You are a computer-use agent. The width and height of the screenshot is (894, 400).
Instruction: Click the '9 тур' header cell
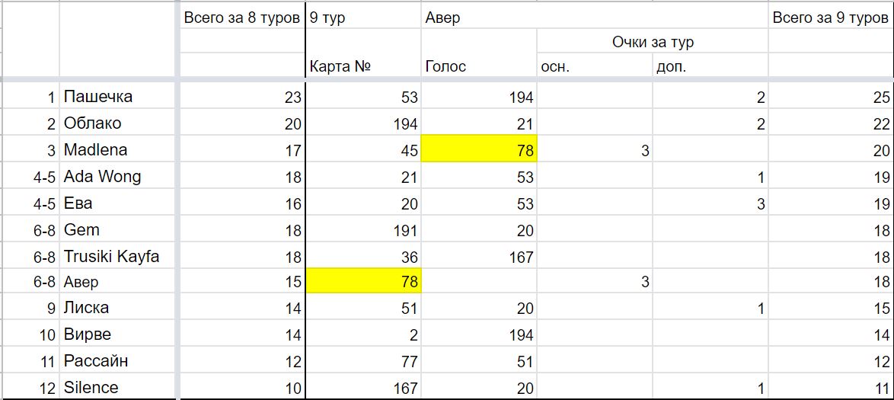364,18
